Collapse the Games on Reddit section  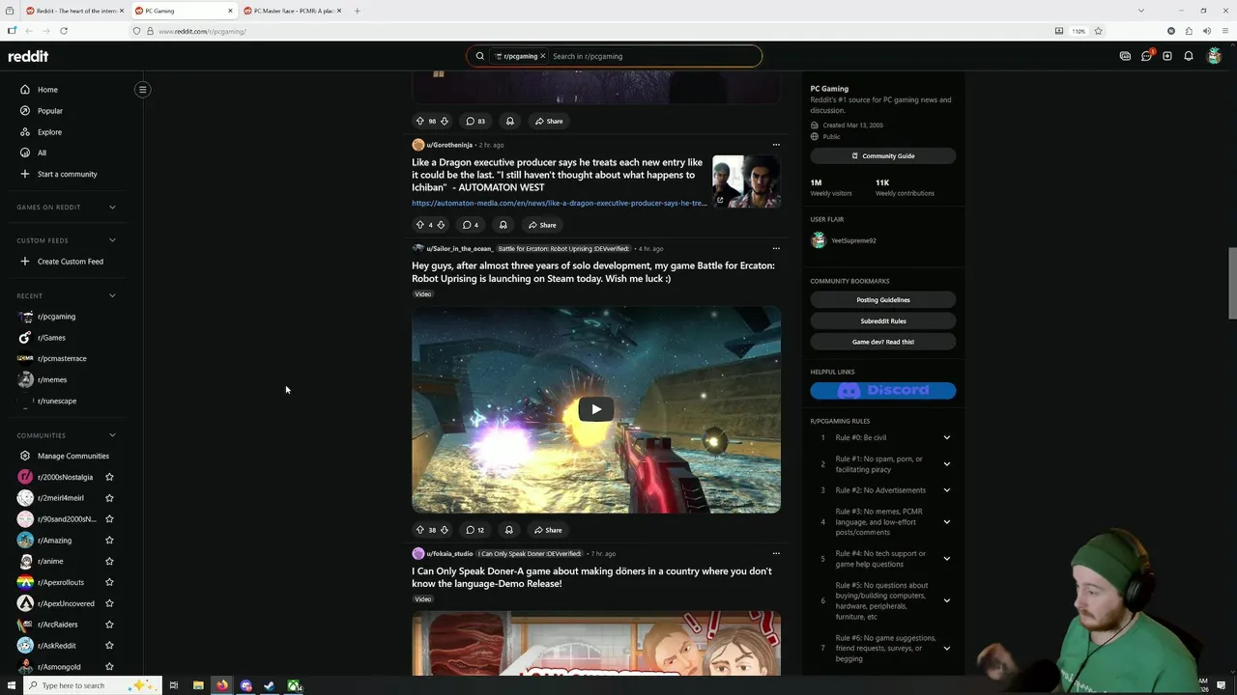point(112,207)
